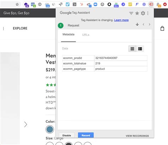Select the compact list data view
Viewport: 168px width, 145px height.
[132, 49]
